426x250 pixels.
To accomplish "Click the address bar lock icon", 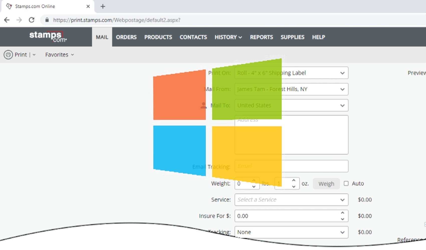I will pyautogui.click(x=47, y=20).
